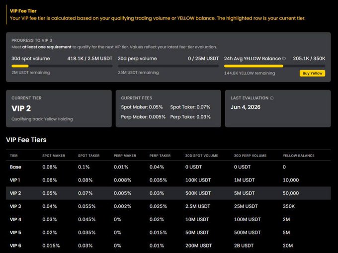Click the 2M USDT remaining text
This screenshot has height=253, width=338.
tap(31, 73)
